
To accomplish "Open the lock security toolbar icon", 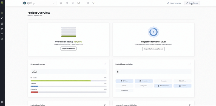I will (73, 3).
